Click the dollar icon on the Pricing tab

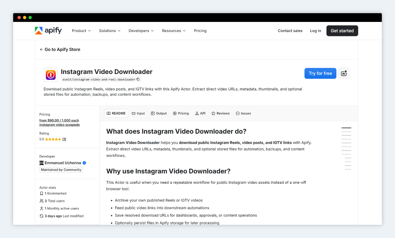click(x=175, y=113)
